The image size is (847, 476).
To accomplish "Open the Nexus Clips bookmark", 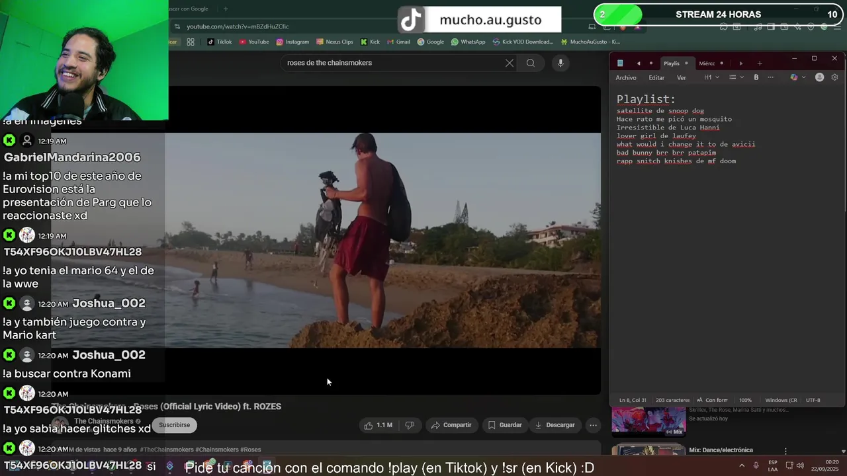I will click(x=335, y=42).
